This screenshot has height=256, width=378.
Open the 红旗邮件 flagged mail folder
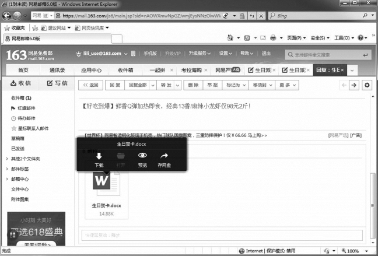(23, 108)
